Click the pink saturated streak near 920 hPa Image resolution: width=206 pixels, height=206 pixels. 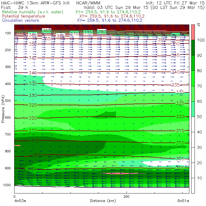click(x=122, y=173)
